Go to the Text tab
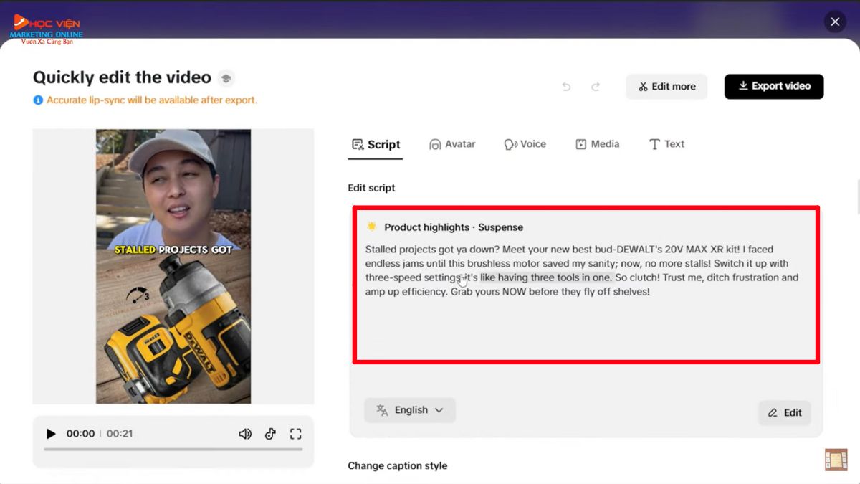860x484 pixels. click(x=666, y=144)
